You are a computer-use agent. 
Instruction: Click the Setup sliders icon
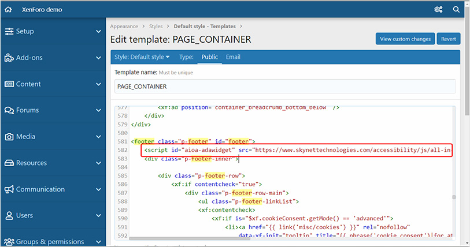(9, 31)
